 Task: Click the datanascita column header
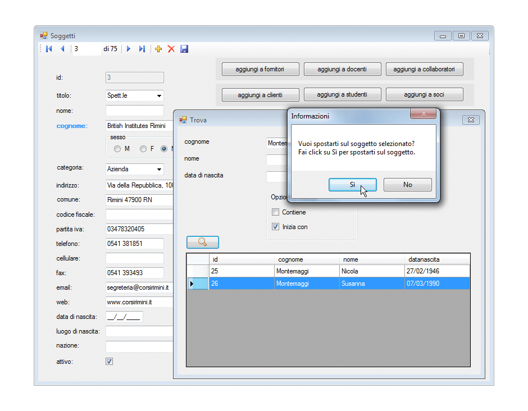pyautogui.click(x=437, y=259)
